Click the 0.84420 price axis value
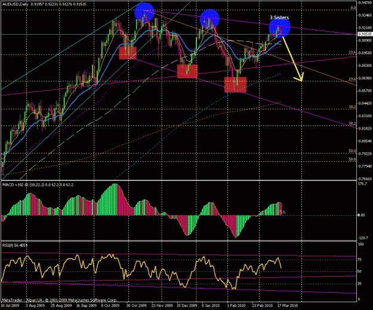Viewport: 373px width, 310px height. pos(365,103)
